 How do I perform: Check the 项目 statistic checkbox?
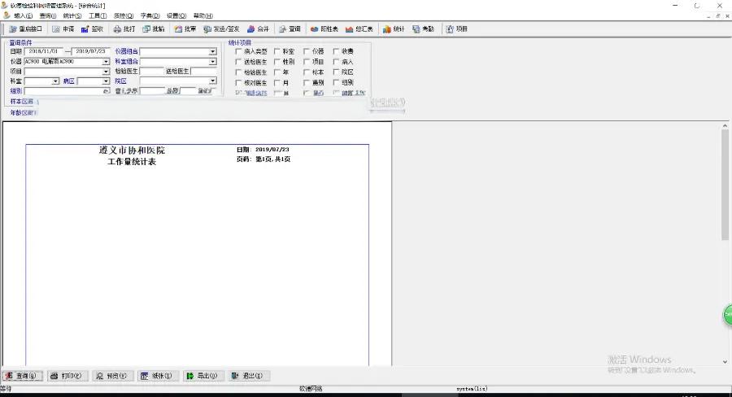click(x=307, y=62)
